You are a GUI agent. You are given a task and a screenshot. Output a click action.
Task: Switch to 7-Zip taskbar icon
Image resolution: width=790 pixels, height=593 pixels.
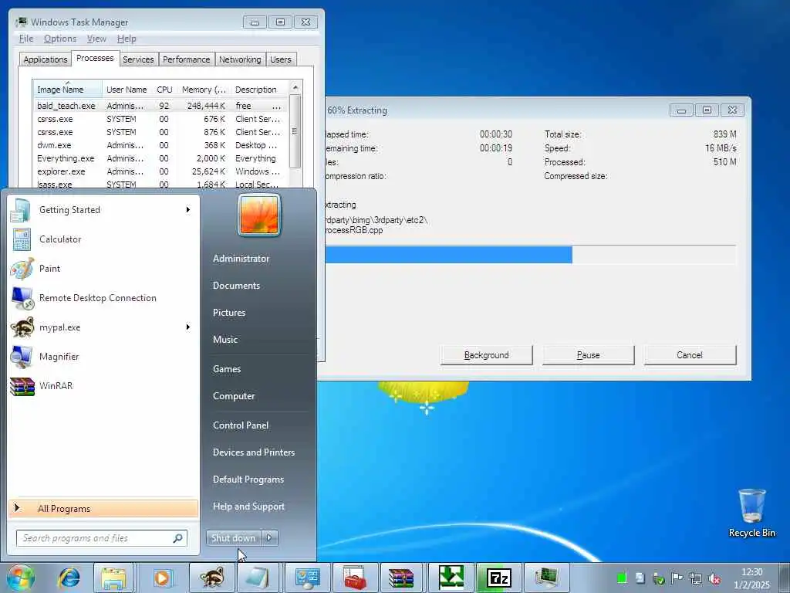click(499, 578)
